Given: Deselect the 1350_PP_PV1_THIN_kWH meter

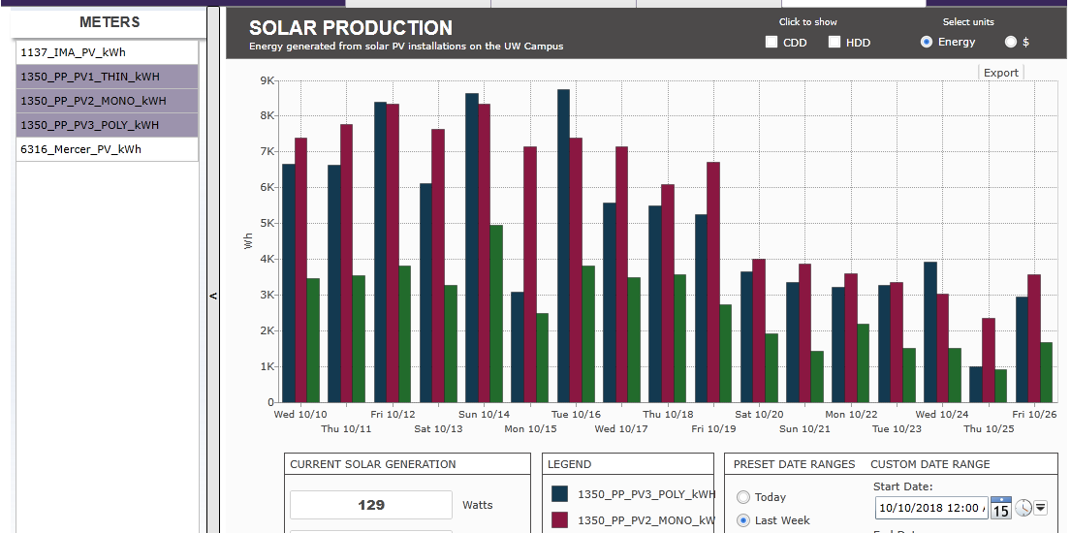Looking at the screenshot, I should [107, 77].
